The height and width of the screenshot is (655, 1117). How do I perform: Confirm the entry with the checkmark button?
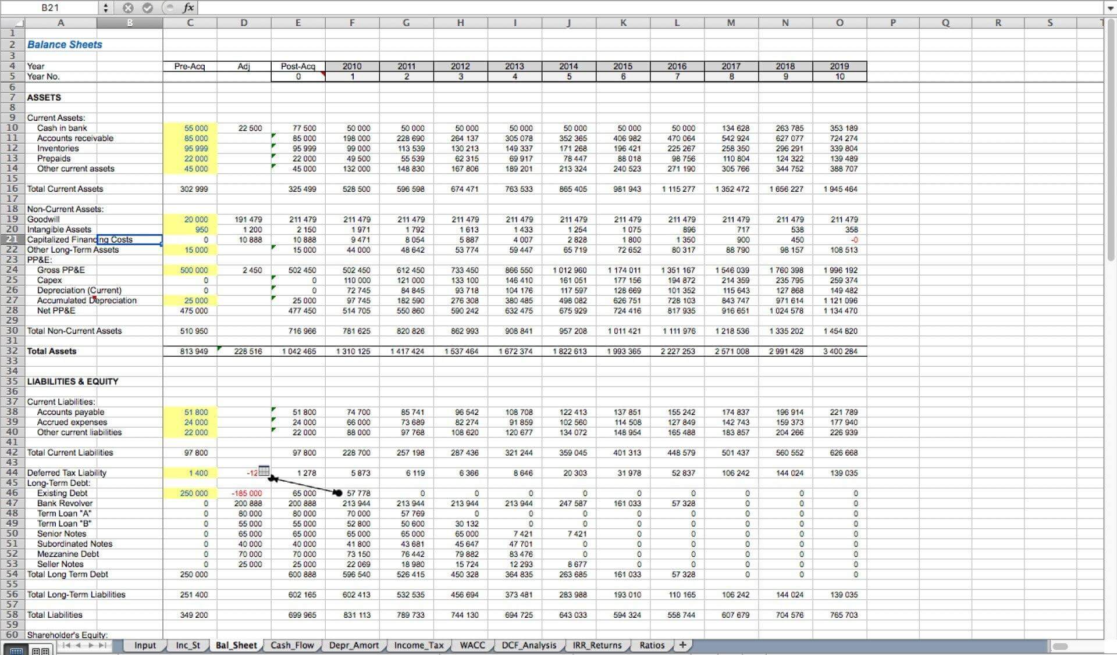click(x=147, y=8)
